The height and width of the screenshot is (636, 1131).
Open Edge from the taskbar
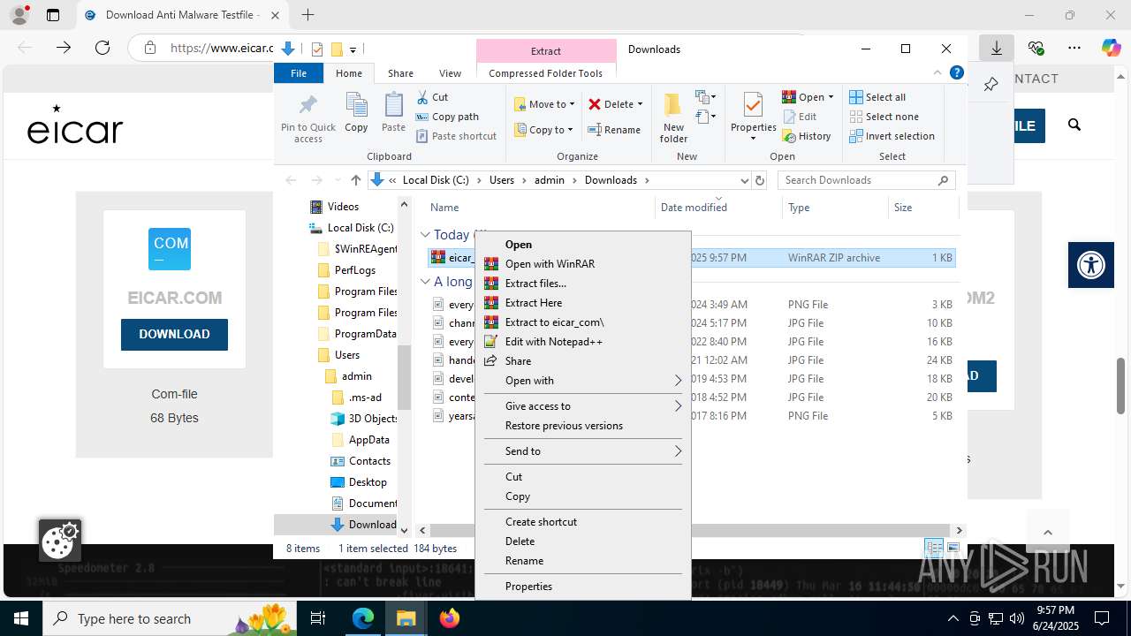[363, 618]
